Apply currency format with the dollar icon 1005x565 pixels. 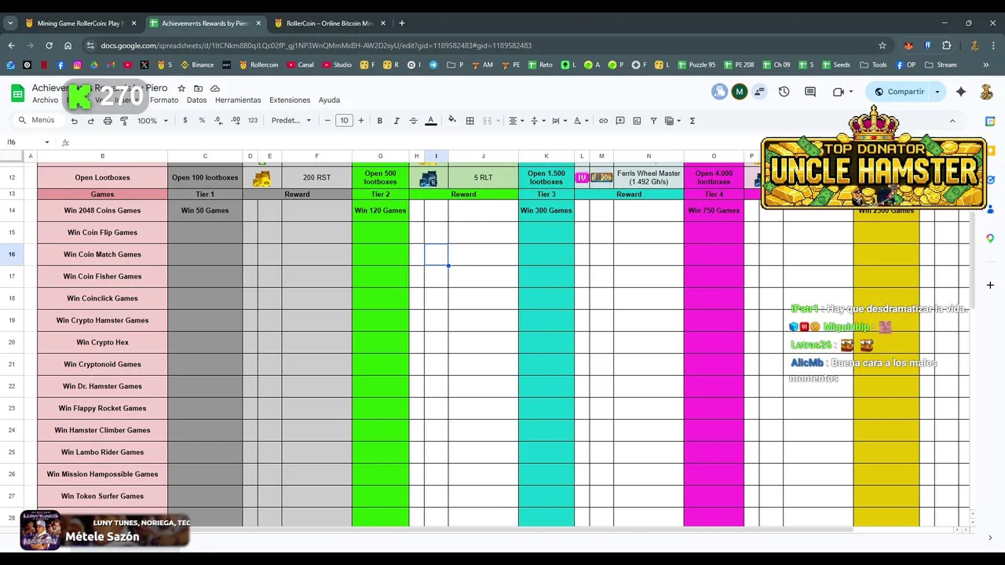(185, 121)
